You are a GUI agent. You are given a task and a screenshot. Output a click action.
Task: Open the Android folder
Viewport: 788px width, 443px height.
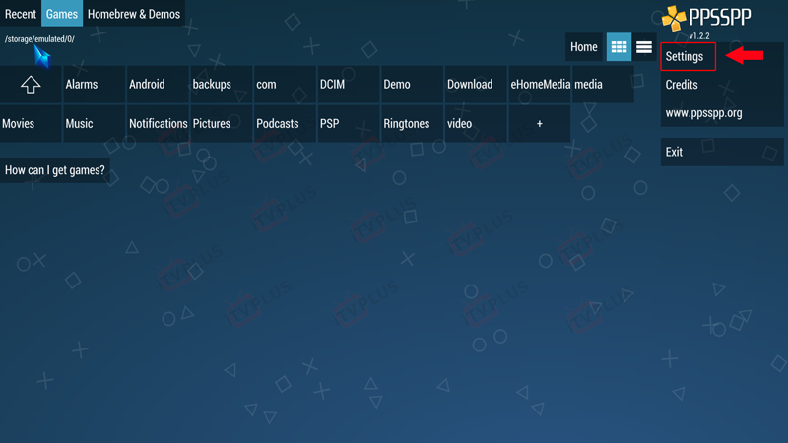point(159,85)
